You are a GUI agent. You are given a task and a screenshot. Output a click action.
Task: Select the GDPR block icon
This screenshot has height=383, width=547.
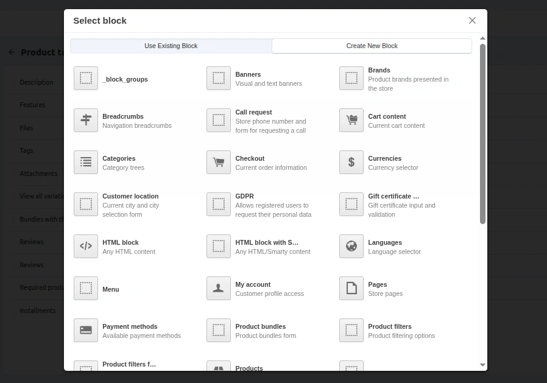(219, 204)
